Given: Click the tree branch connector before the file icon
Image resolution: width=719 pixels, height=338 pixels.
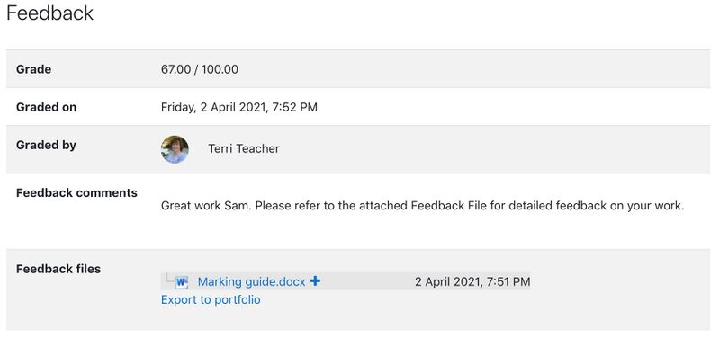Looking at the screenshot, I should 168,278.
